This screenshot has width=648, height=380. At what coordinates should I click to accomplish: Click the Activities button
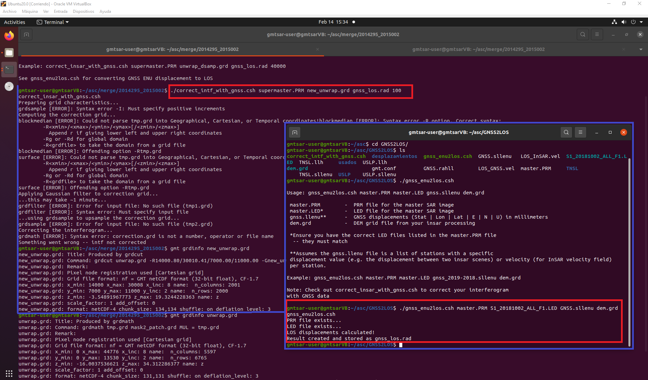[x=14, y=22]
